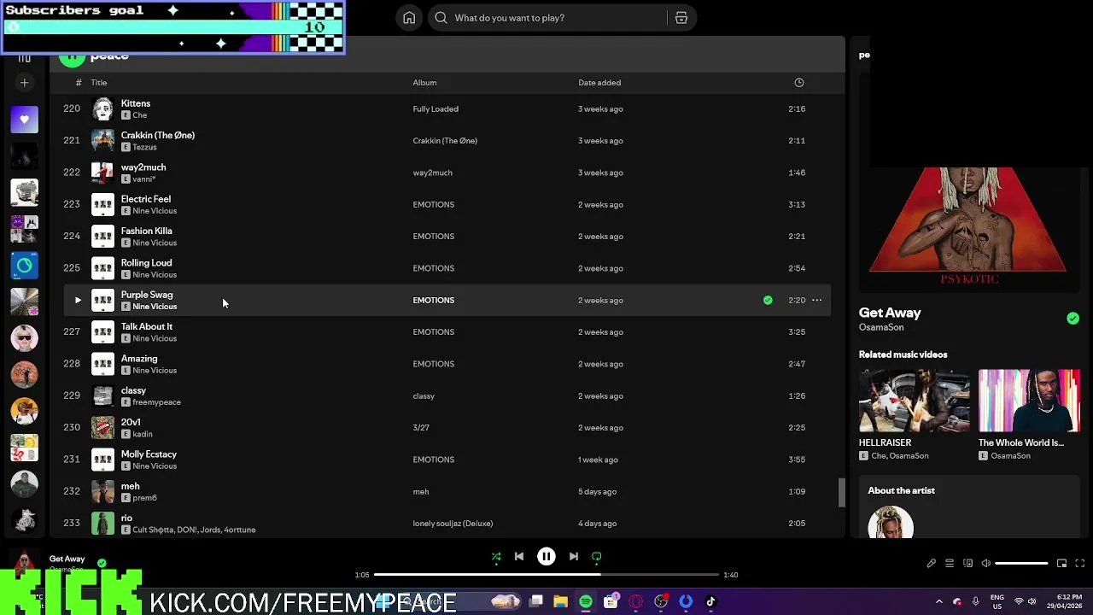The image size is (1093, 615).
Task: Open the blue circle playlist in sidebar
Action: 24,266
